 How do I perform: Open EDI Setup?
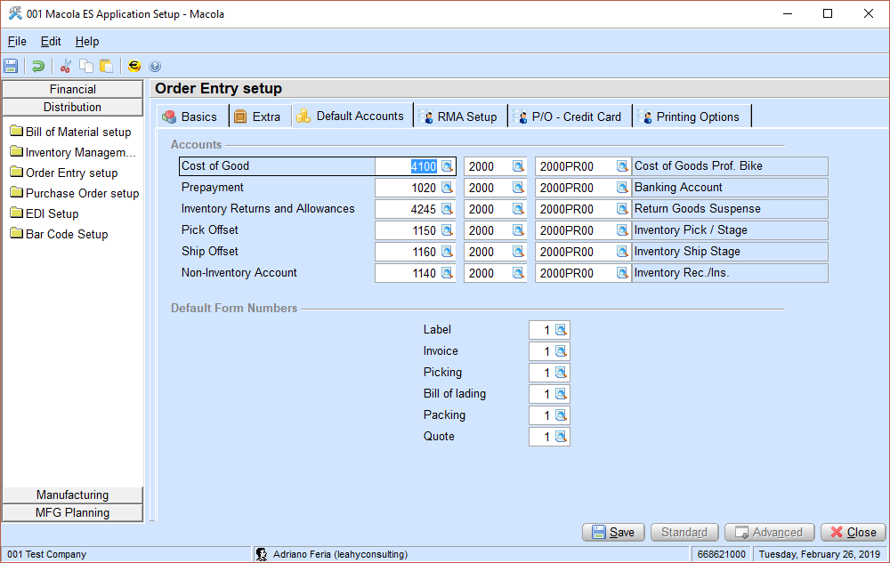coord(44,213)
